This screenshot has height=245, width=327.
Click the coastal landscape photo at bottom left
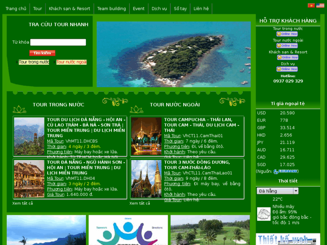point(46,230)
